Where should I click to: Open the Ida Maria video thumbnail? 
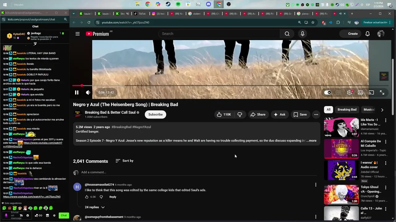(341, 127)
